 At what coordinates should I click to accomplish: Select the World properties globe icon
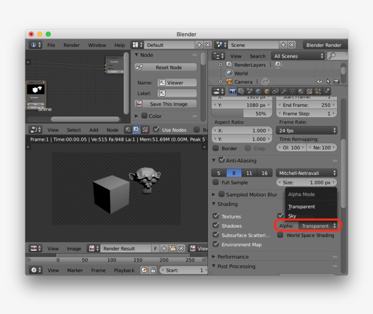(x=257, y=91)
